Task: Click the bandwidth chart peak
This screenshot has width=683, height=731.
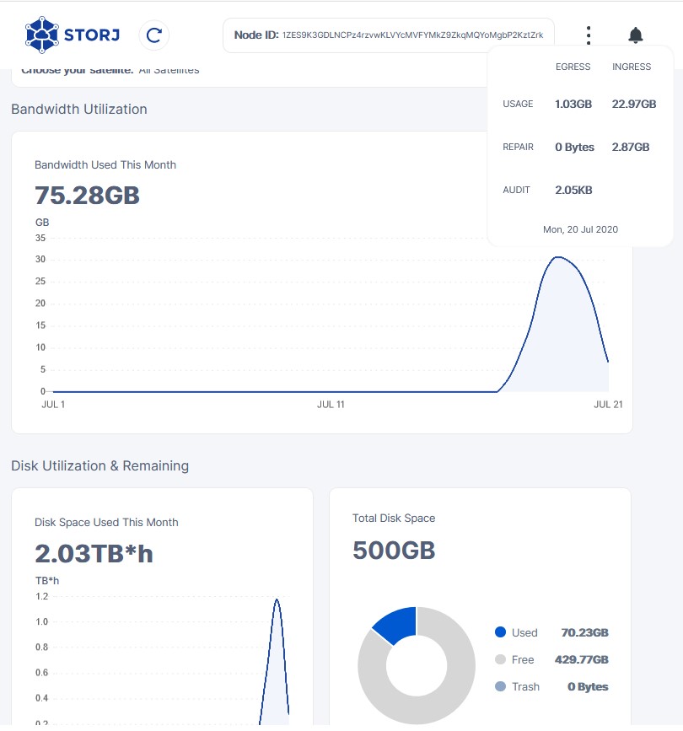Action: pyautogui.click(x=558, y=258)
